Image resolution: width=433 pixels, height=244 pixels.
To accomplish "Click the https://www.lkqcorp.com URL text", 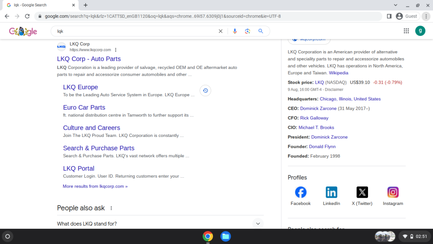I will point(90,50).
